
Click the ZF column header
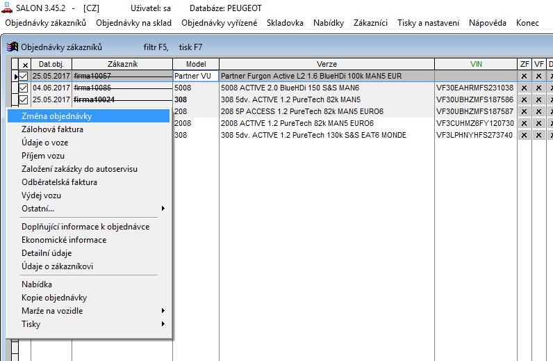pos(525,64)
